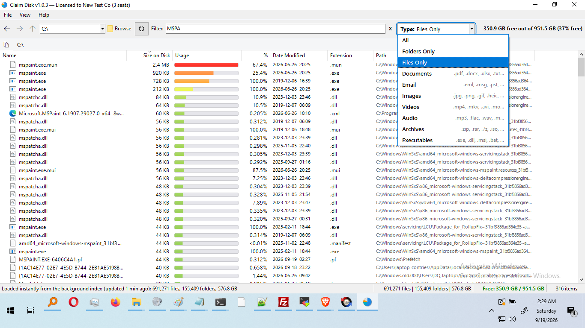Click the % column header
The height and width of the screenshot is (328, 585).
pos(256,56)
